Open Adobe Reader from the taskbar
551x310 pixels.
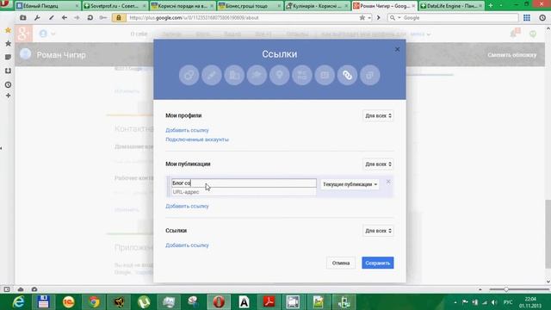(x=269, y=302)
